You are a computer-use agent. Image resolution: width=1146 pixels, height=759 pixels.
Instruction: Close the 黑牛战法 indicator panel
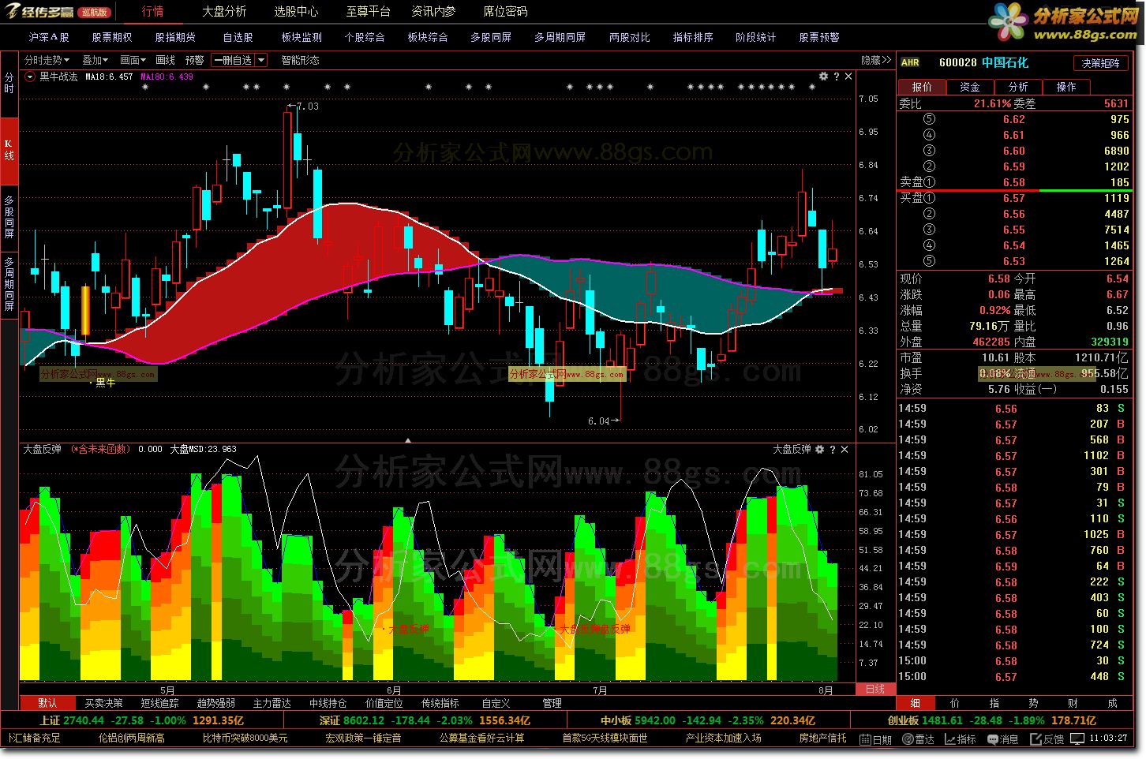(x=848, y=77)
